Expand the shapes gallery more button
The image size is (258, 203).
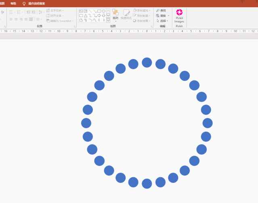pos(108,20)
